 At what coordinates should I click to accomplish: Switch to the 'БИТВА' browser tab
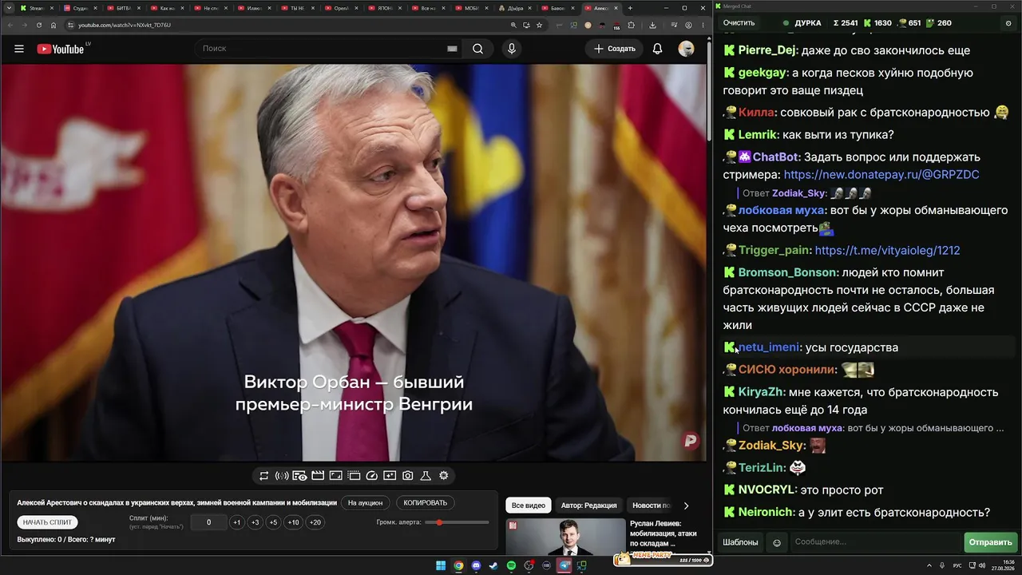(x=122, y=8)
